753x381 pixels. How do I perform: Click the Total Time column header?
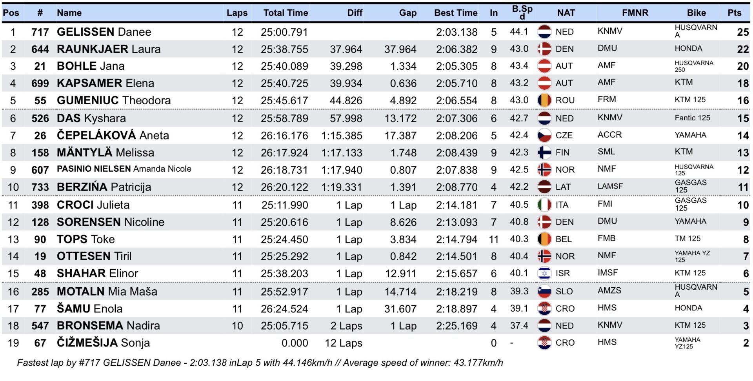[x=286, y=13]
